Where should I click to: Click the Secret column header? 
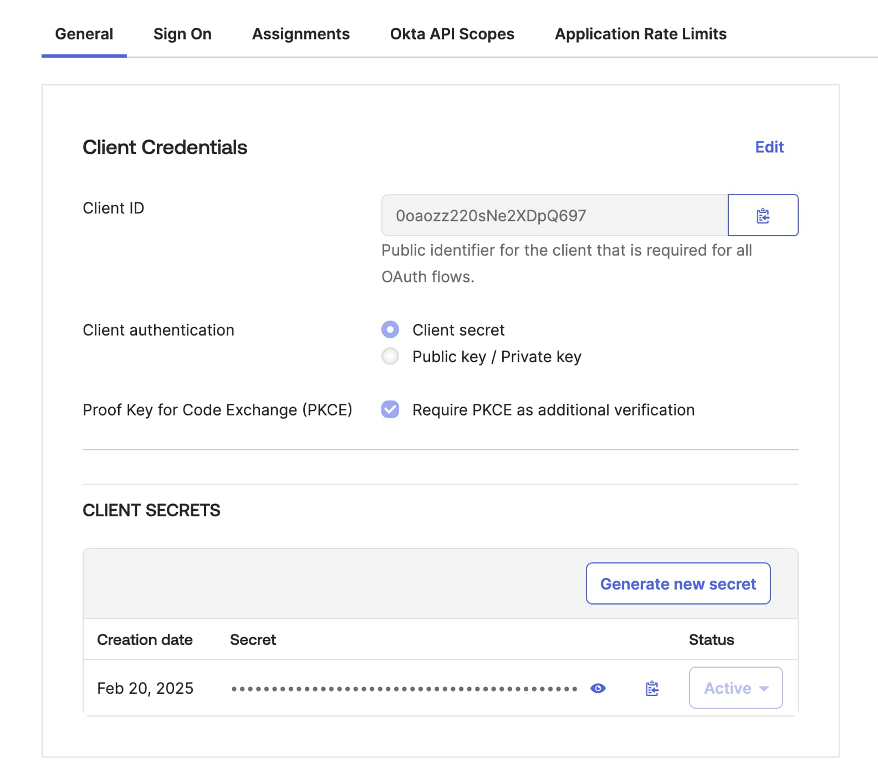click(x=253, y=639)
